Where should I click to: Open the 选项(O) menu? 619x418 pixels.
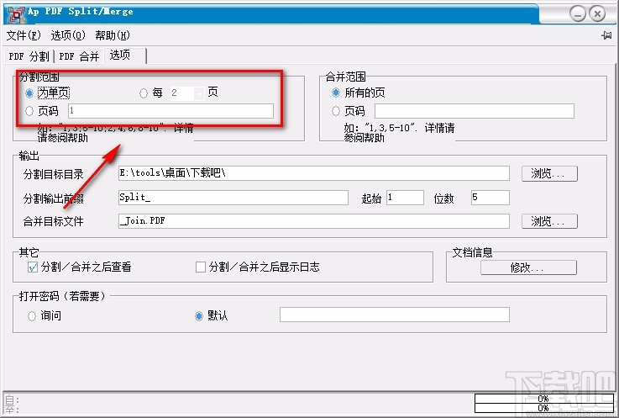pos(68,35)
